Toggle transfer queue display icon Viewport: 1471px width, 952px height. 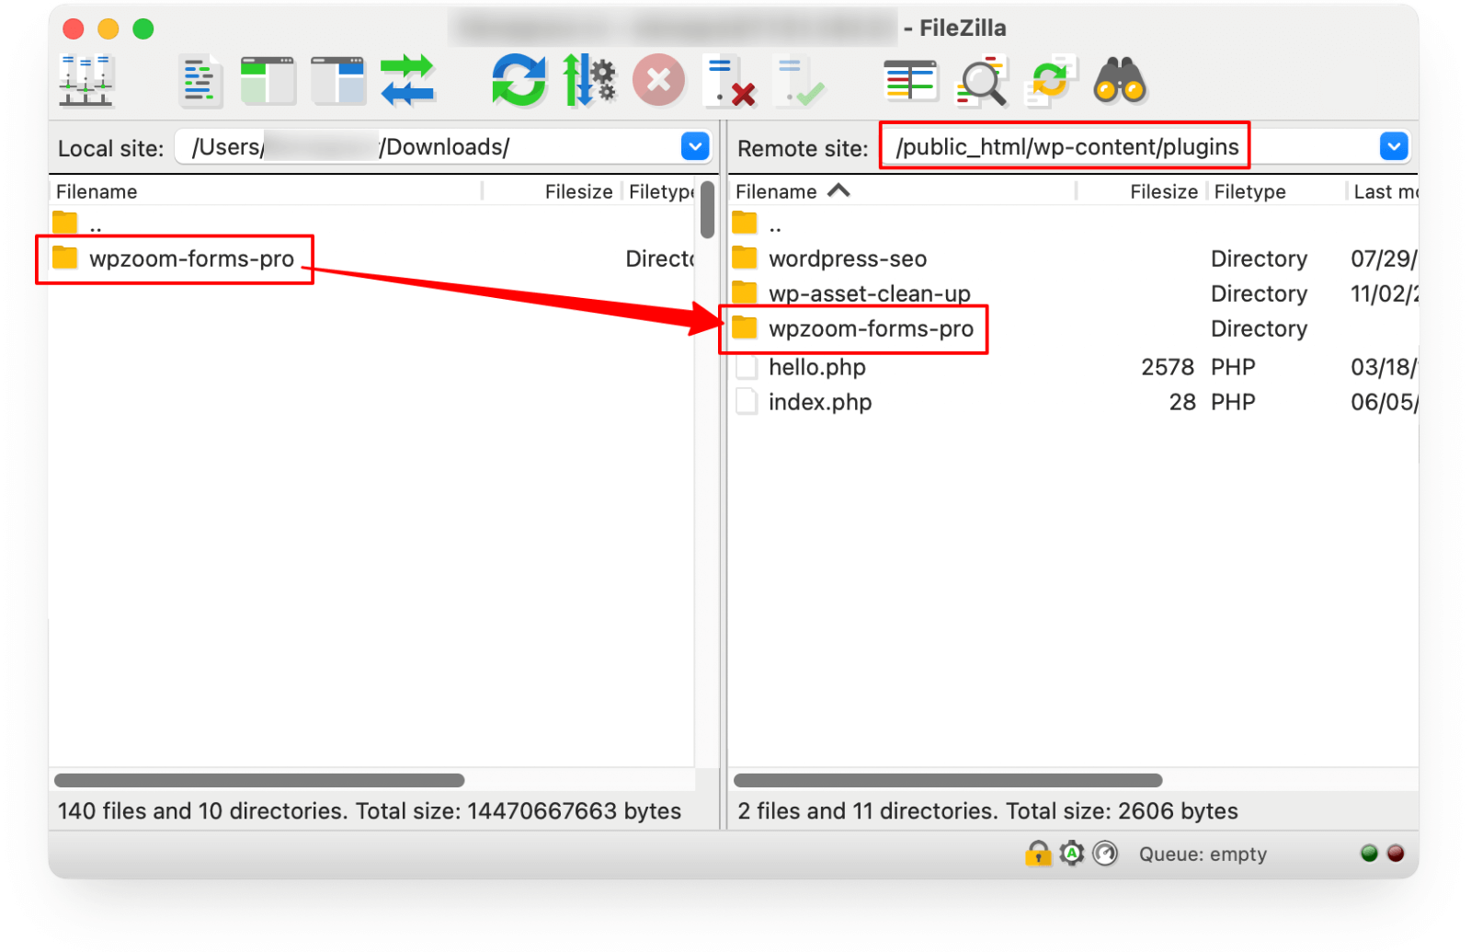point(407,81)
